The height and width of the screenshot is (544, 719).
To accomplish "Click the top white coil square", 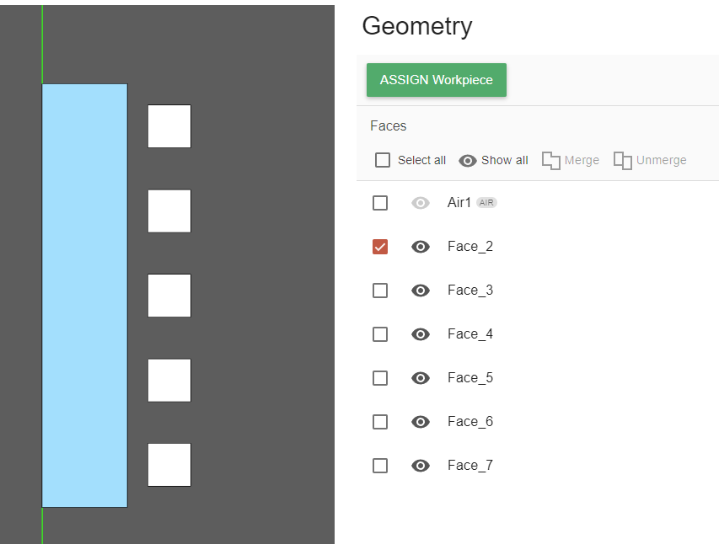I will (169, 126).
